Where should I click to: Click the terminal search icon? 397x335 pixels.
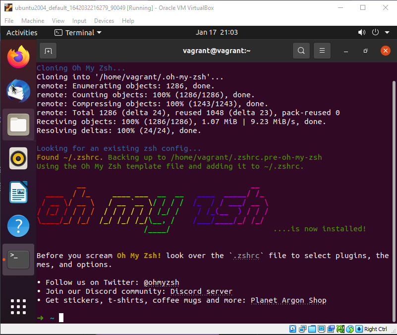click(301, 51)
